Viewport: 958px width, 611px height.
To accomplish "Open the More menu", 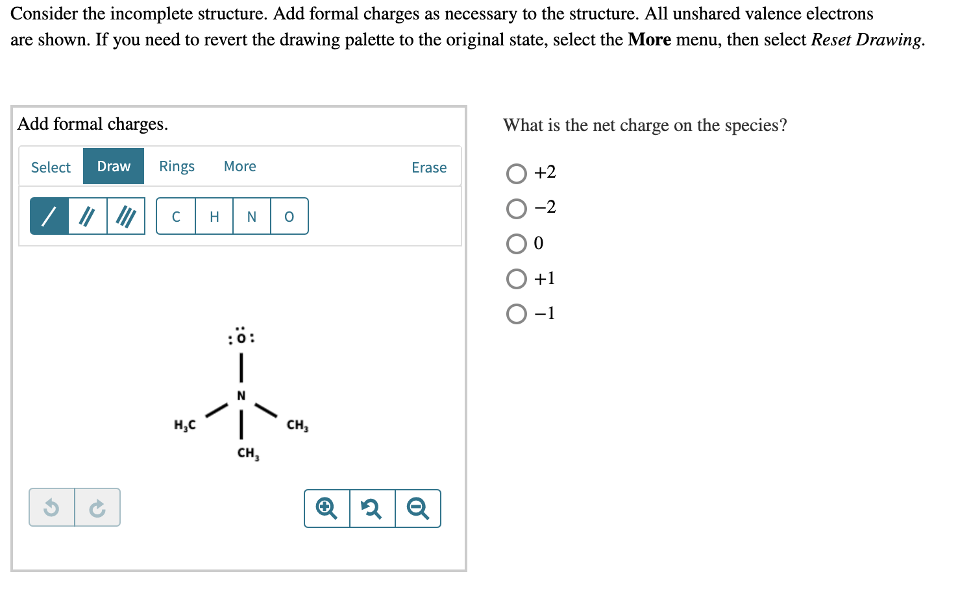I will [239, 166].
